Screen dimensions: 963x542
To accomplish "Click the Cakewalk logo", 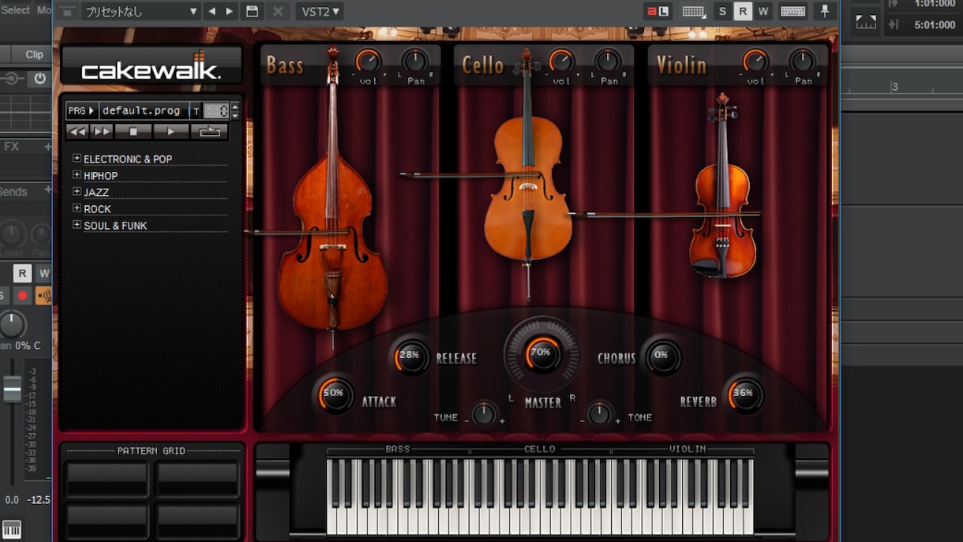I will 152,66.
